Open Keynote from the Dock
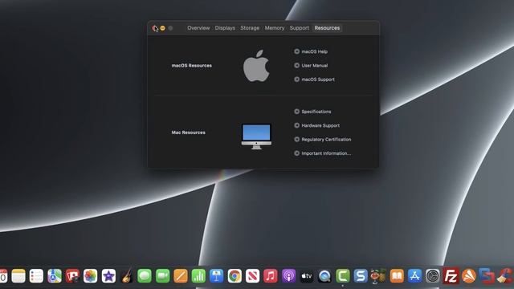The image size is (514, 289). pos(217,276)
